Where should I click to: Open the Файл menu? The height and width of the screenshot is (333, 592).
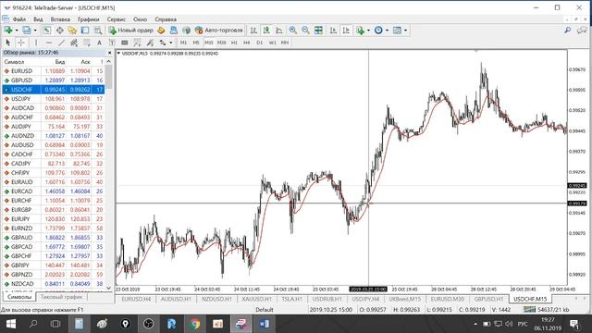pos(19,19)
